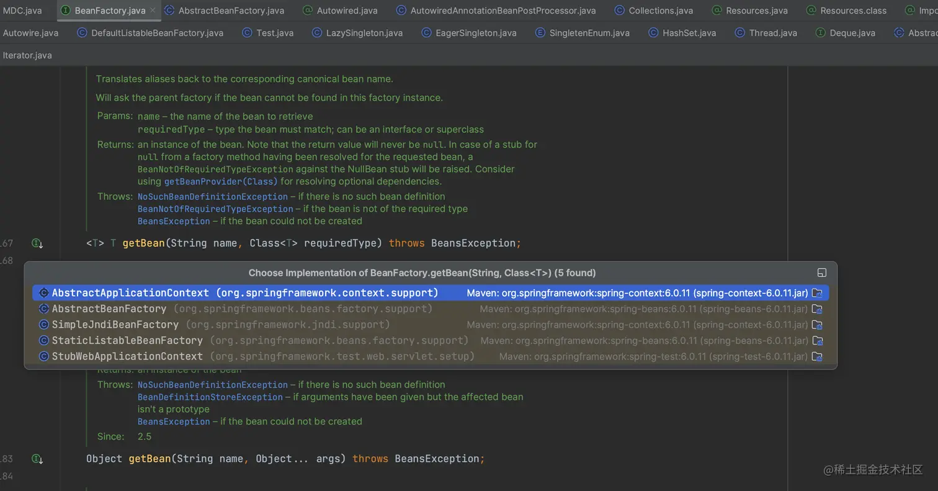Open the lower BeansException doc link
Image resolution: width=938 pixels, height=491 pixels.
pos(174,421)
